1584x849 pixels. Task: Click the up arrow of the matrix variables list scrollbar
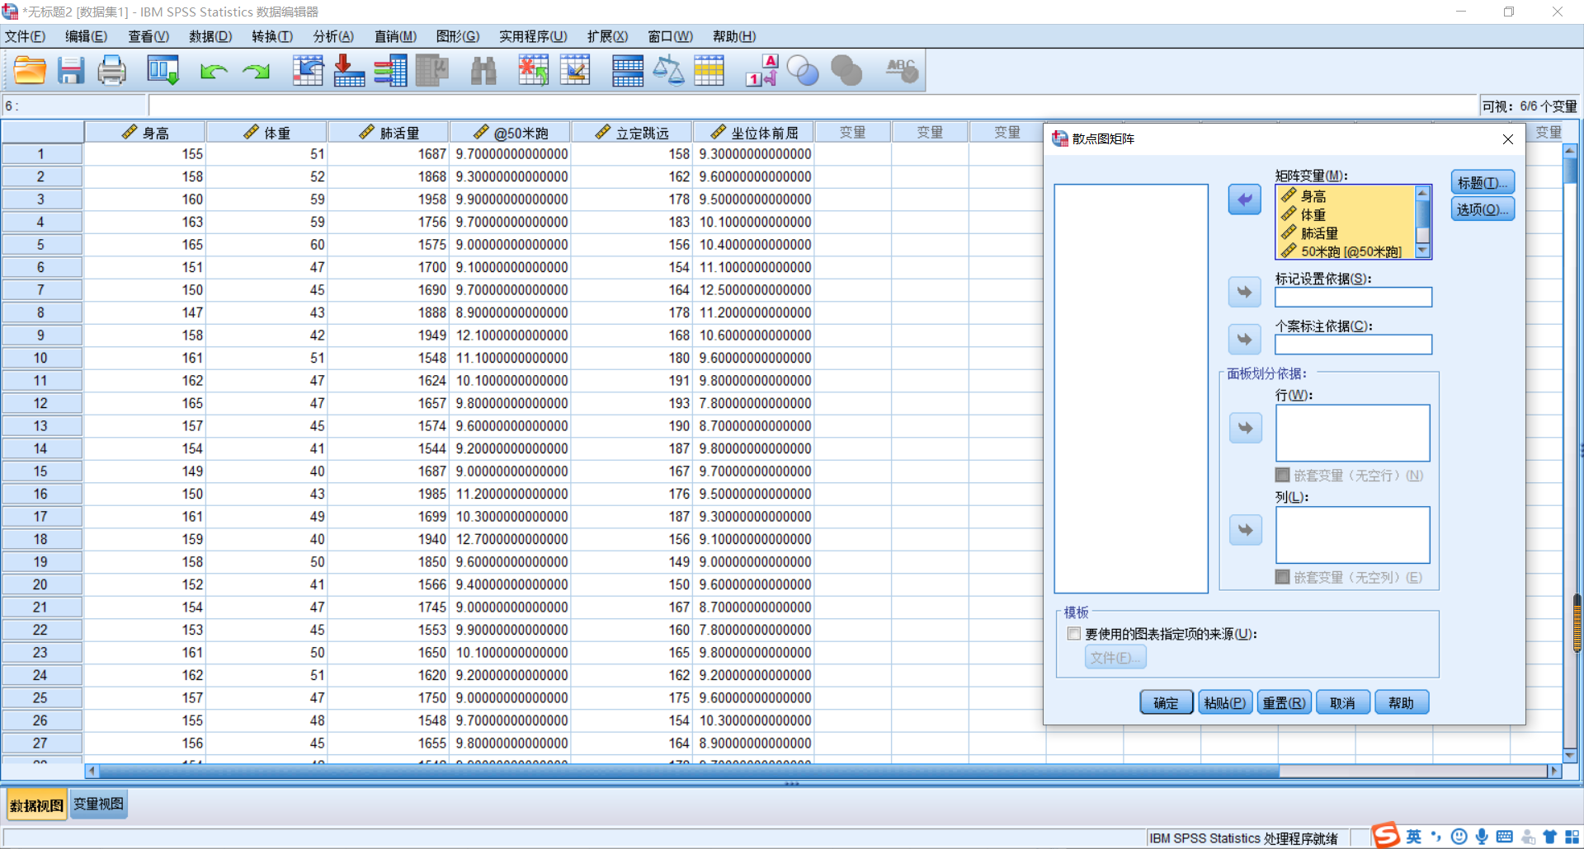coord(1422,193)
